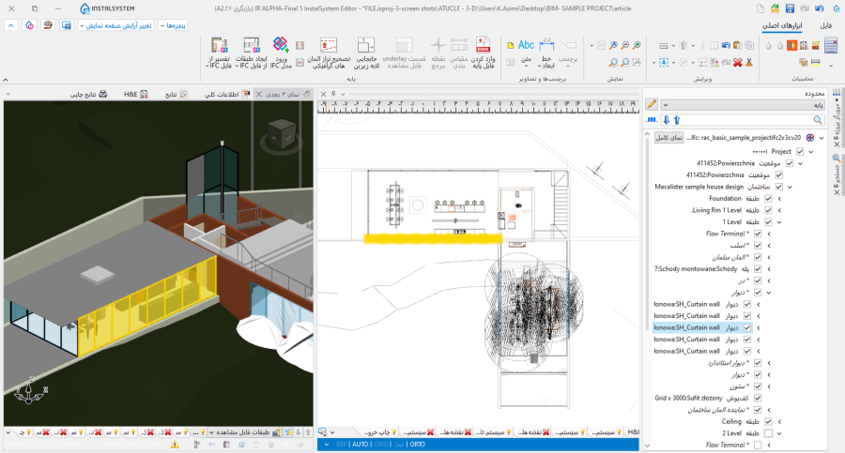
Task: Toggle ORTO mode in the status bar
Action: (417, 445)
